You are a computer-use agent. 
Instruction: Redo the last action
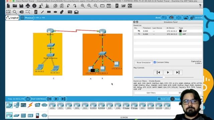pyautogui.click(x=75, y=6)
